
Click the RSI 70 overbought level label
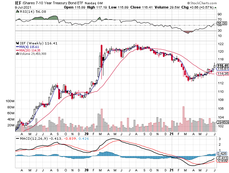point(220,19)
